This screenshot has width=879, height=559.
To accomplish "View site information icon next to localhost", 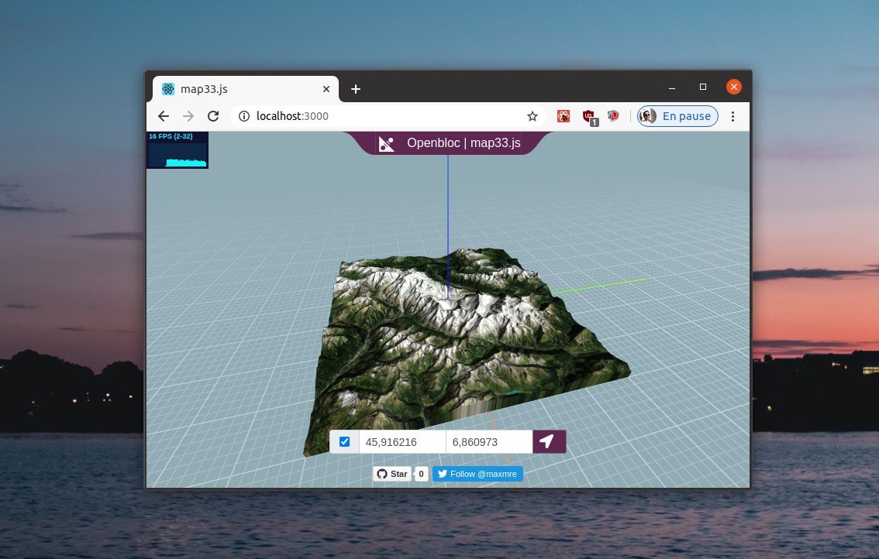I will point(244,116).
